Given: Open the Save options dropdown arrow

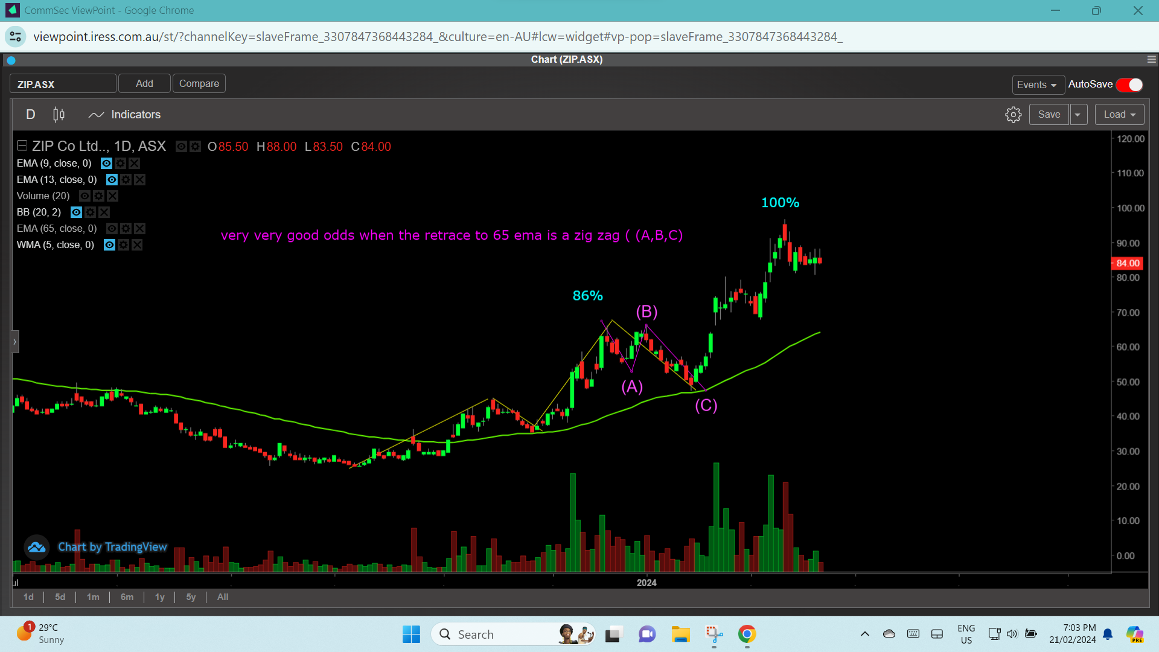Looking at the screenshot, I should [x=1078, y=115].
